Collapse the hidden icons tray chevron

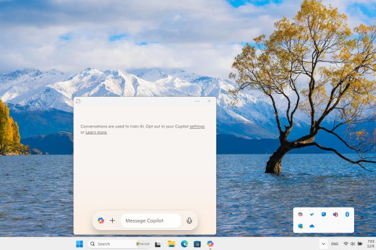(323, 244)
